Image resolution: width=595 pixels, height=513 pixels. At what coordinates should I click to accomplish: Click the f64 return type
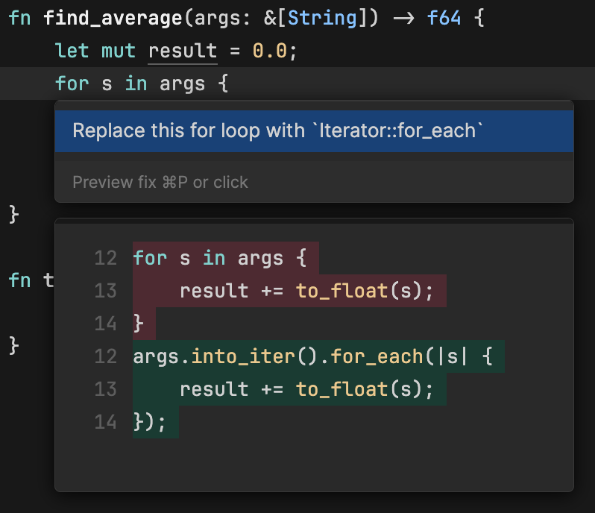click(444, 18)
